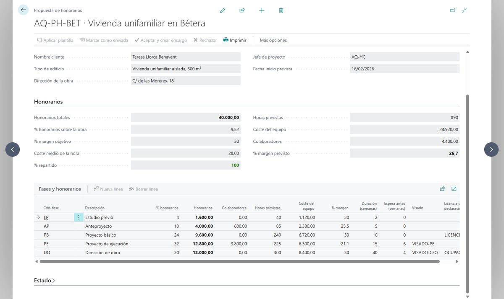Viewport: 504px width, 299px height.
Task: Click the Fecha inicio prevista field
Action: click(404, 69)
